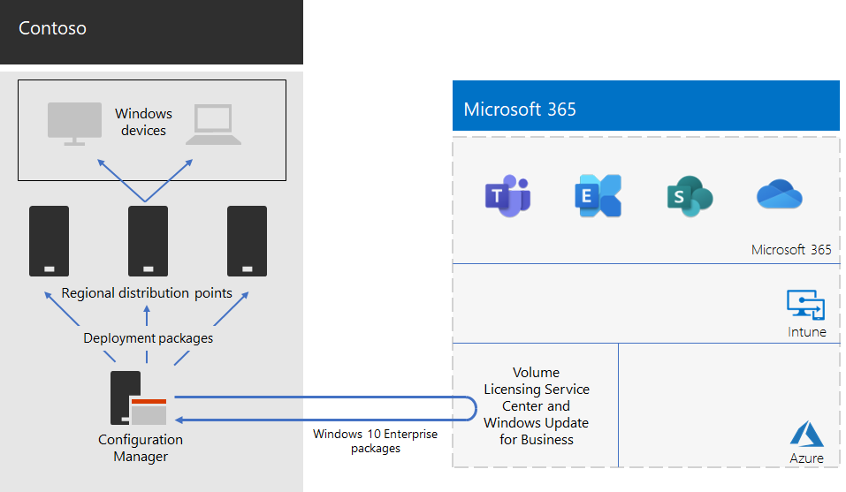This screenshot has height=492, width=846.
Task: Click the 'Windows devices' label
Action: tap(143, 122)
